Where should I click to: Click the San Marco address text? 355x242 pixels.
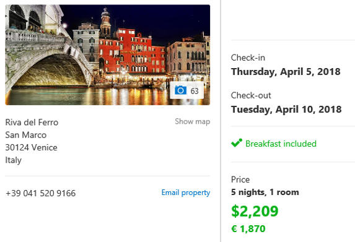pyautogui.click(x=26, y=135)
